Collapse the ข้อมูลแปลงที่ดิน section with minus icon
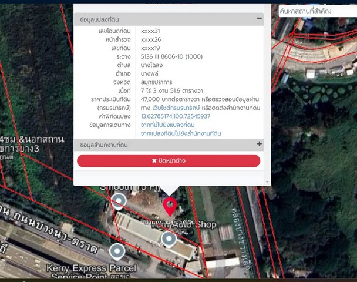The width and height of the screenshot is (357, 282). click(259, 19)
